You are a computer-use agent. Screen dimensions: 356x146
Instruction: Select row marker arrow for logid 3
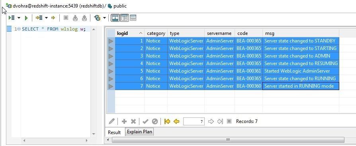111,56
